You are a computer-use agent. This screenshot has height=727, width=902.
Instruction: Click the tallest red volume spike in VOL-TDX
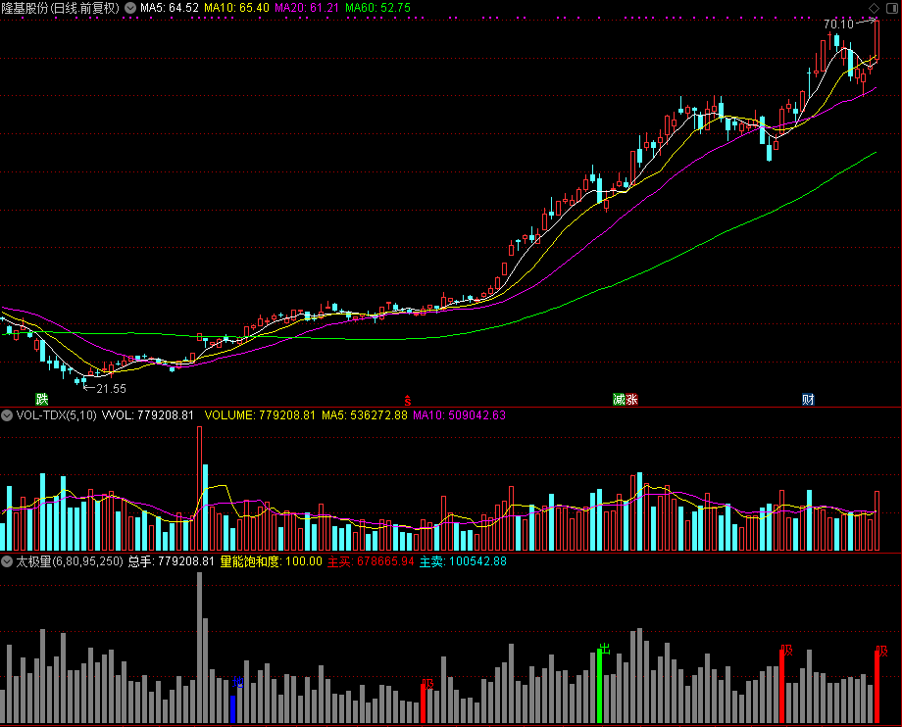[x=200, y=489]
